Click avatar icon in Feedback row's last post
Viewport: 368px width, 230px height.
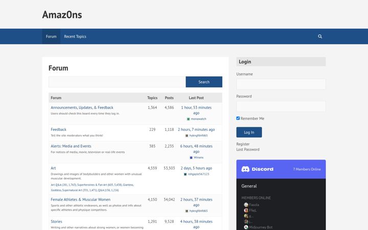[x=187, y=135]
